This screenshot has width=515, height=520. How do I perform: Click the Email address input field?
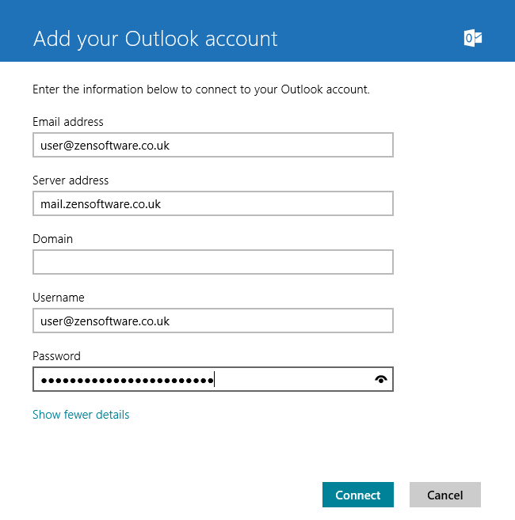pyautogui.click(x=213, y=145)
